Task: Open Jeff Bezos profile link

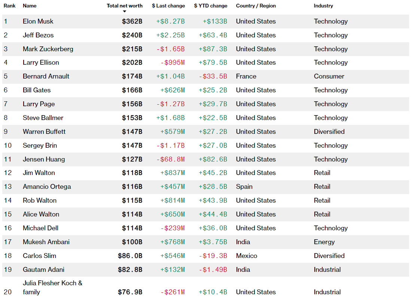Action: coord(38,35)
